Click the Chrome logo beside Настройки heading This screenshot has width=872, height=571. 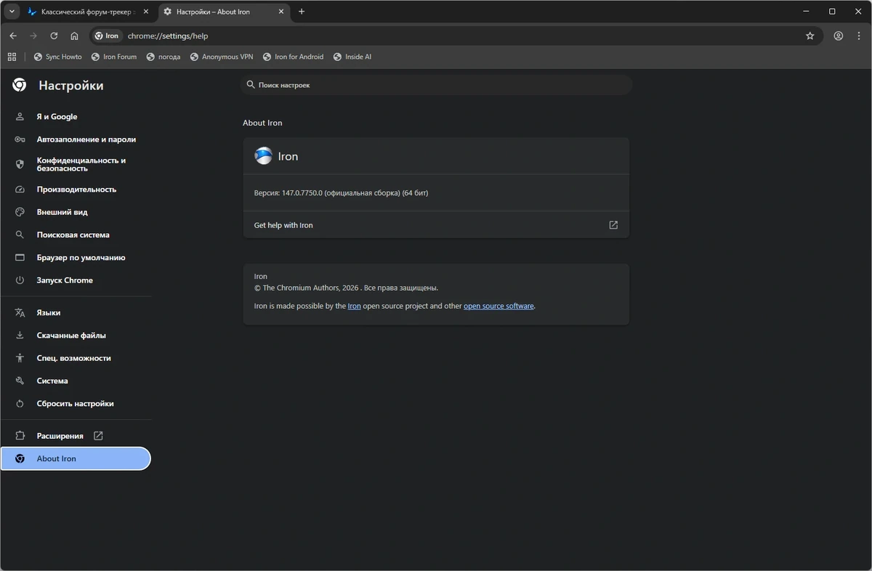click(20, 85)
